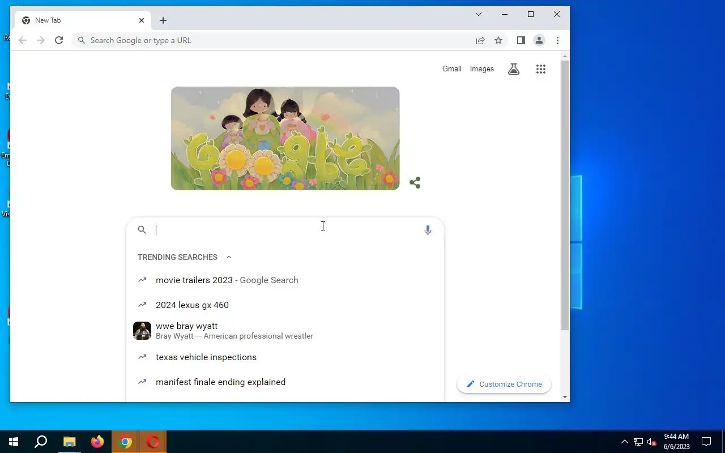
Task: Select 'movie trailers 2023' suggestion
Action: tap(285, 280)
